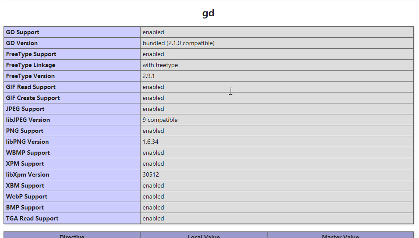
Task: Click the 'gd' section heading
Action: click(208, 13)
